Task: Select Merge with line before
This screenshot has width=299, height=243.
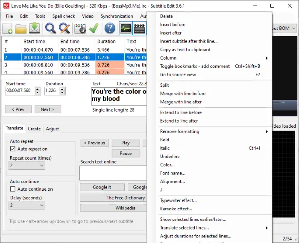Action: pyautogui.click(x=183, y=94)
